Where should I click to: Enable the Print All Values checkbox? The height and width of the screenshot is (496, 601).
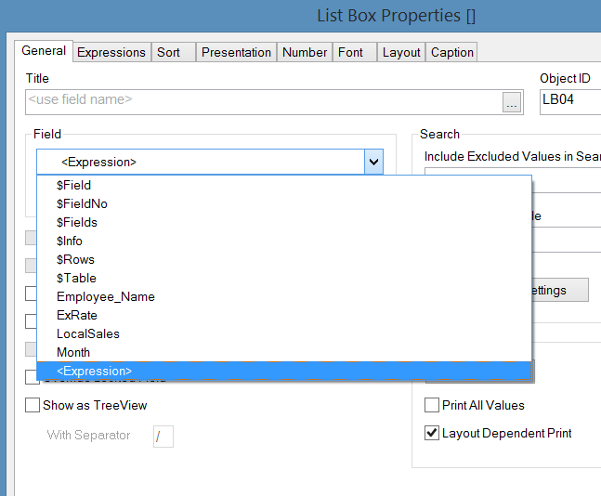tap(432, 406)
